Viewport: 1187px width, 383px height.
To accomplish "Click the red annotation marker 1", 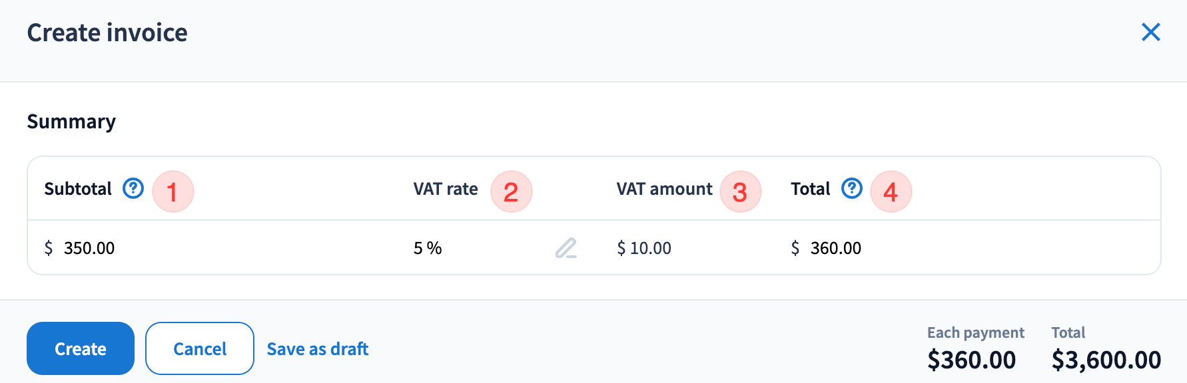I will pos(173,191).
